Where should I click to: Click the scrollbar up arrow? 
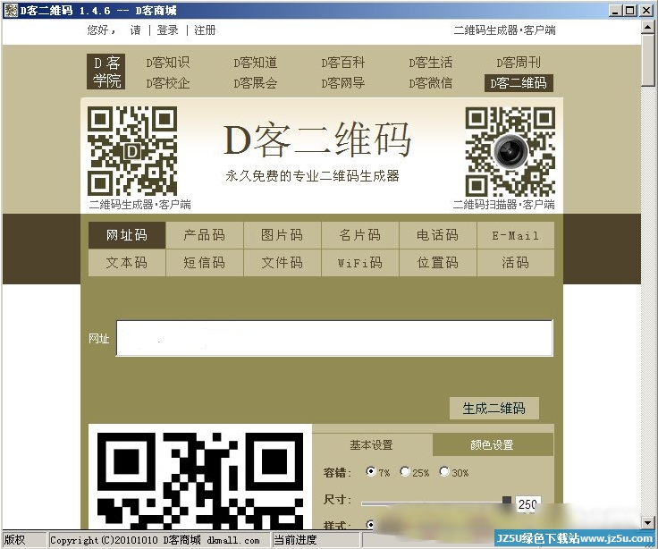pos(647,28)
